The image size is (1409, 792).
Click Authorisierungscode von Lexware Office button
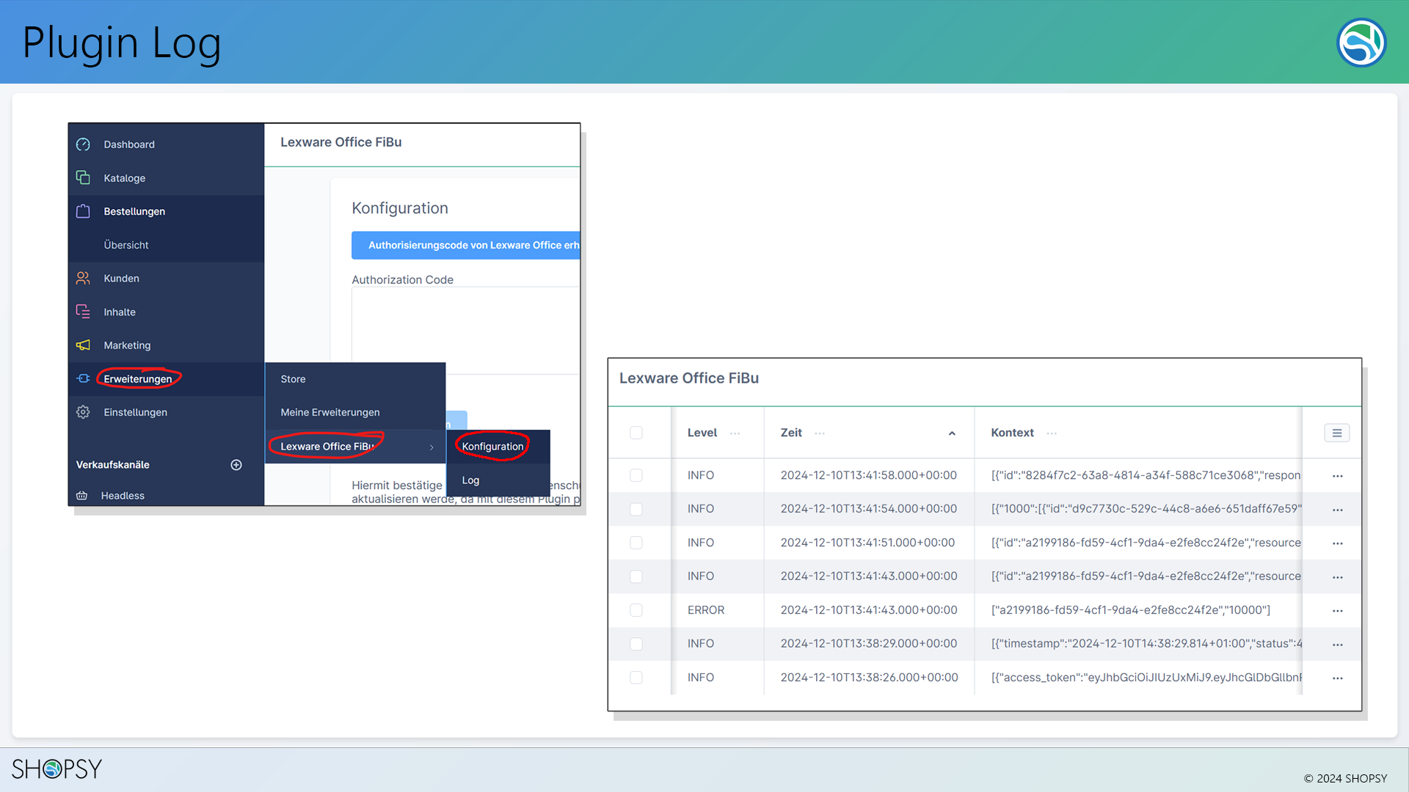[466, 245]
